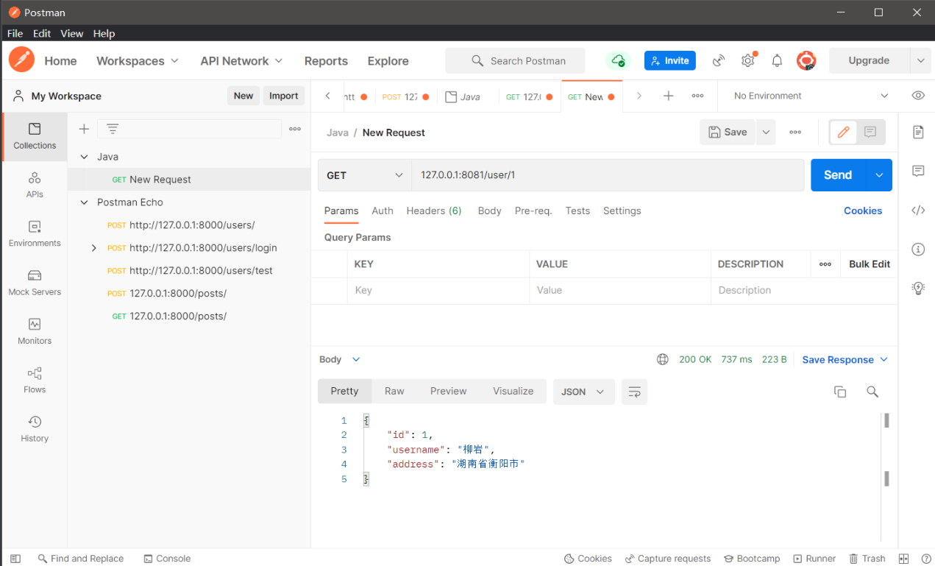This screenshot has height=566, width=935.
Task: Switch to comment mode toggle
Action: (x=870, y=132)
